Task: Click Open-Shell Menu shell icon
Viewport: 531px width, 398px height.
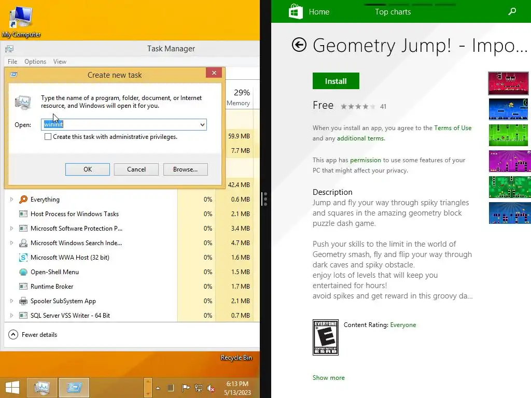Action: (23, 272)
